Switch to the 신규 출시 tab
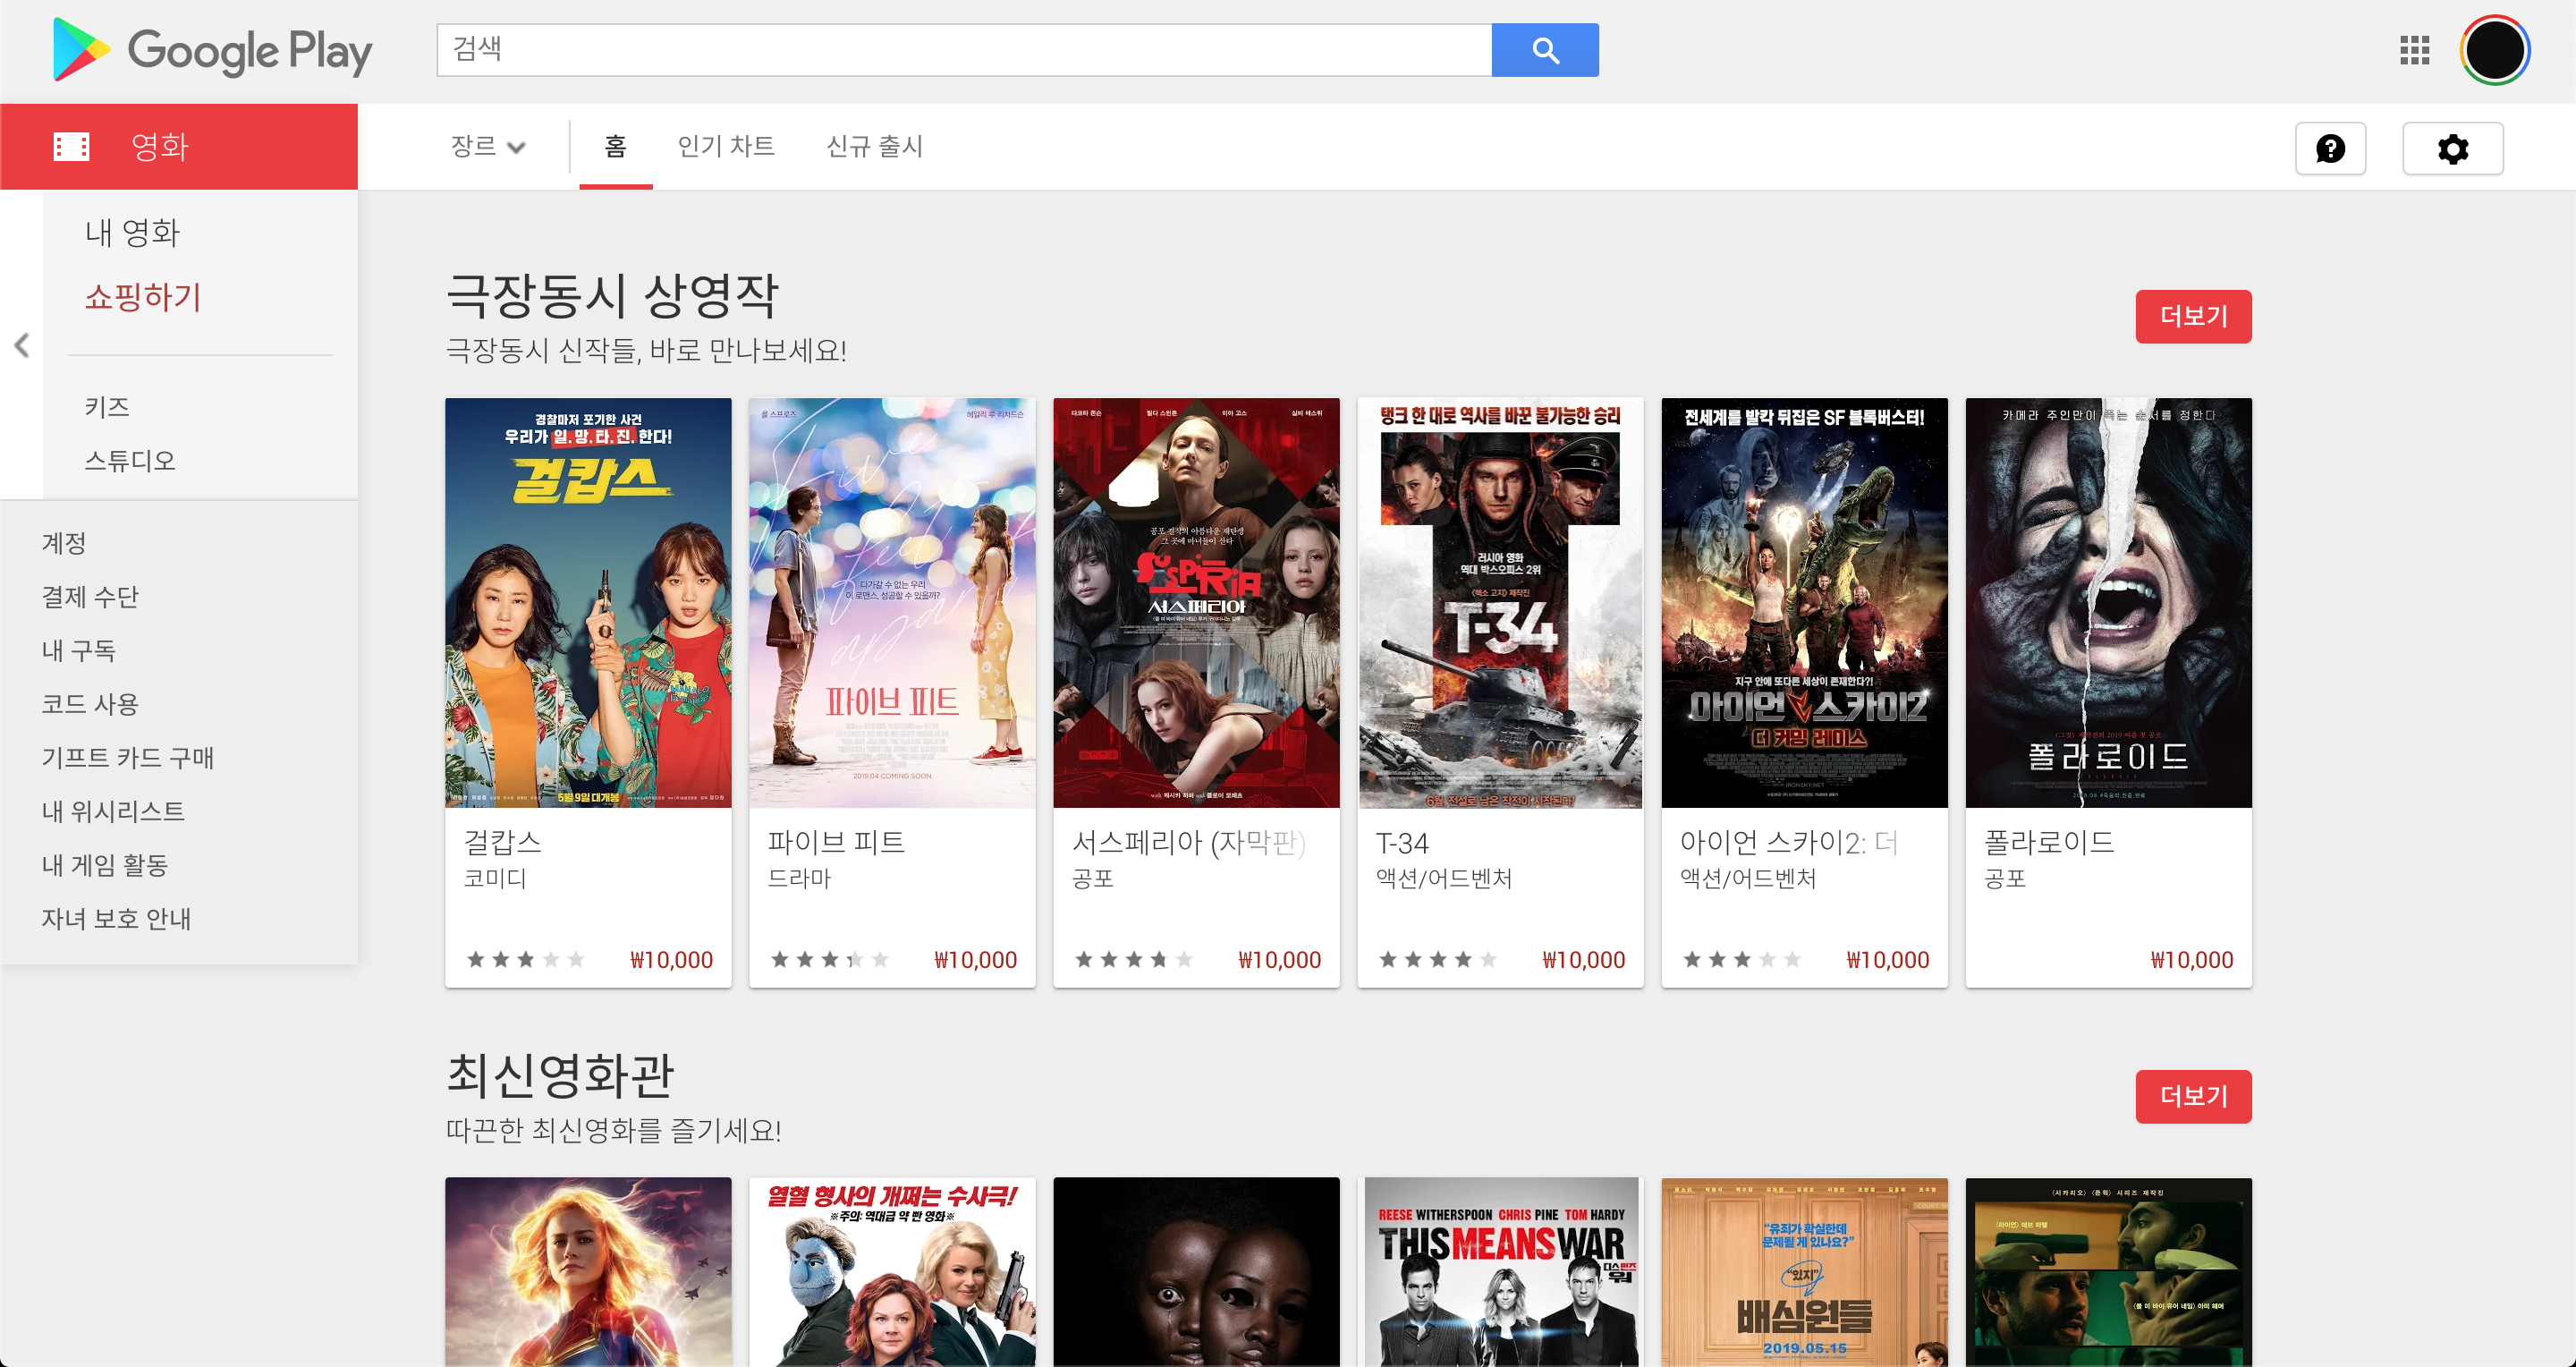This screenshot has width=2576, height=1367. (875, 147)
